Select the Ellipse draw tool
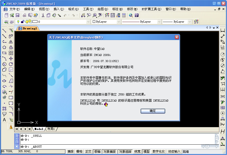Image resolution: width=227 pixels, height=155 pixels. pyautogui.click(x=4, y=81)
